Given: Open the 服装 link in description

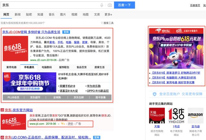Looking at the screenshot, I should [x=77, y=42].
